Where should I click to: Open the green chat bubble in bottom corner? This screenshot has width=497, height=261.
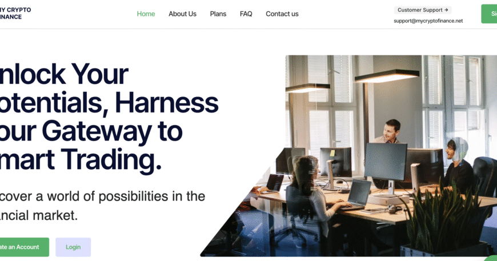click(491, 258)
